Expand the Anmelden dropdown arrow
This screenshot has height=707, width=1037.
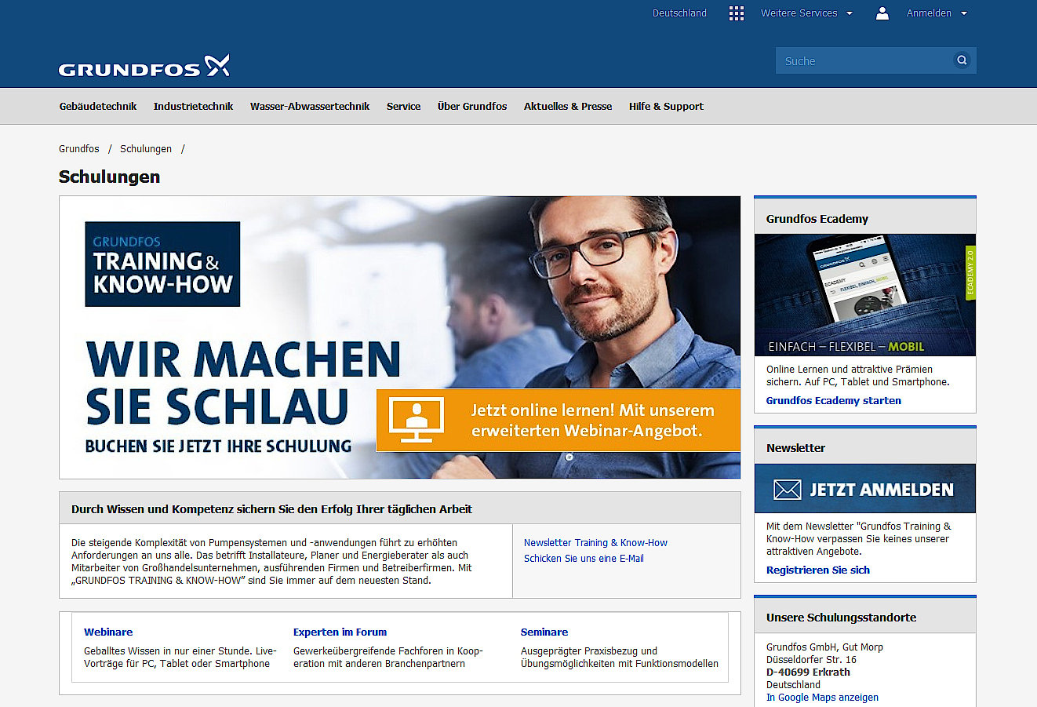[x=964, y=13]
